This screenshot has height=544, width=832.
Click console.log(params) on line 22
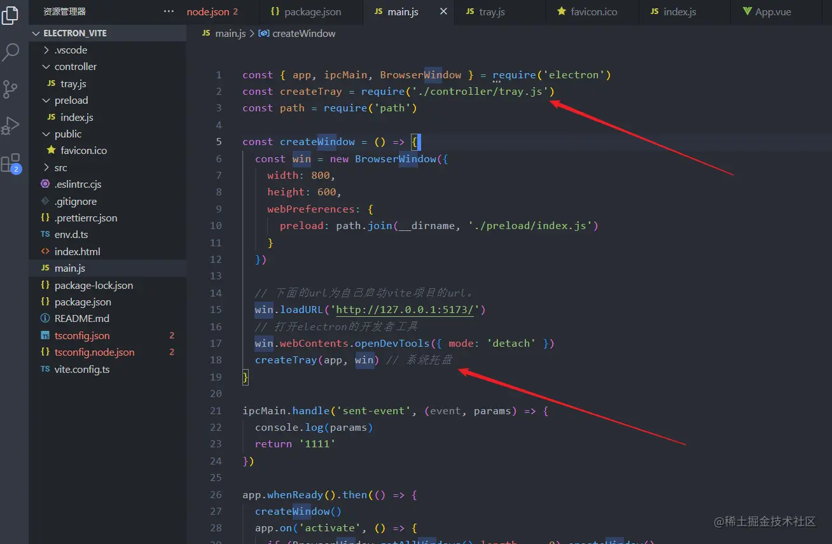point(314,428)
